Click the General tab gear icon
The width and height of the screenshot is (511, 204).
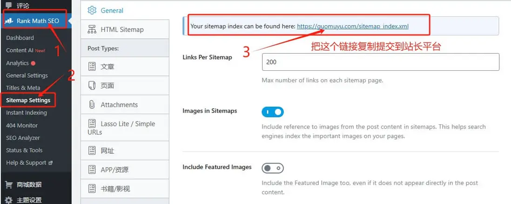92,10
